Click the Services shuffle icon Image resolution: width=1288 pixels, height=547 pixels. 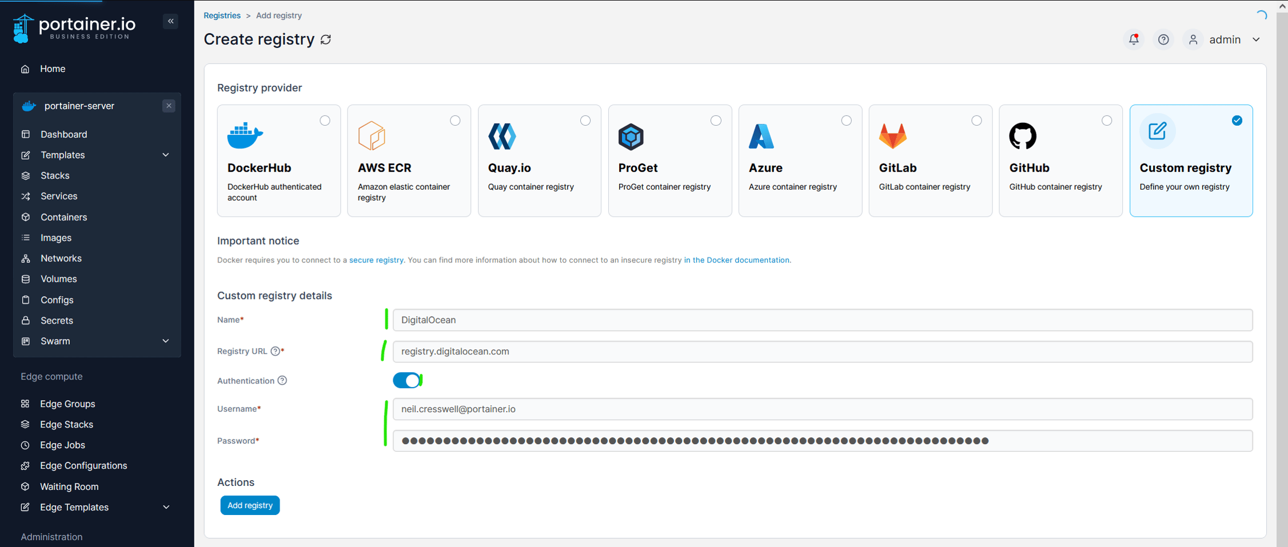26,196
